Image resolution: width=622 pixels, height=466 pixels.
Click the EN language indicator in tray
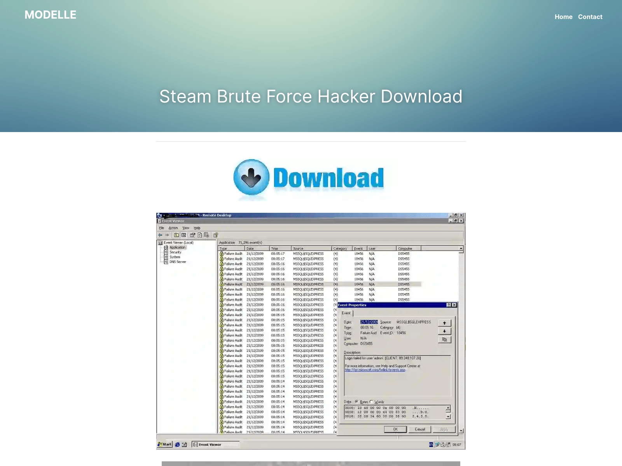click(x=431, y=445)
